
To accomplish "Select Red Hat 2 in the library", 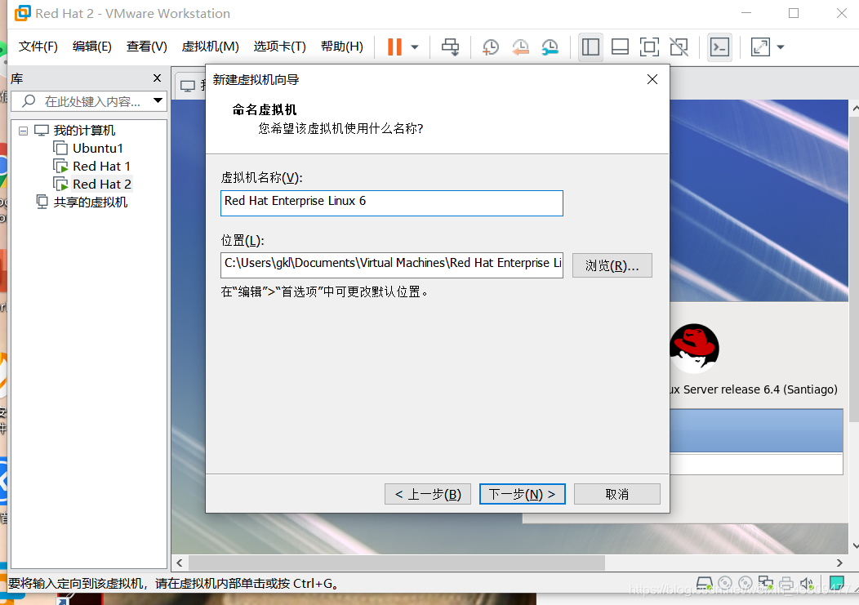I will (102, 185).
